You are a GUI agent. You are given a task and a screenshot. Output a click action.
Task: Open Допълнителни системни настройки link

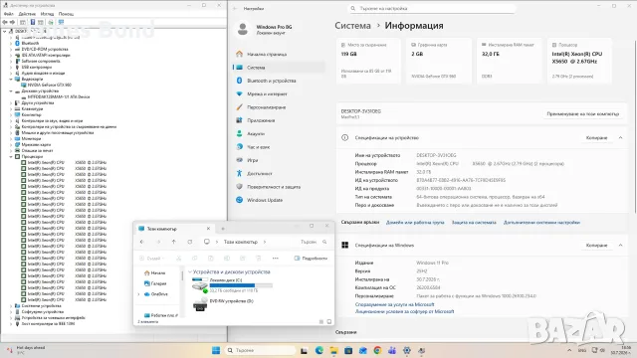pyautogui.click(x=541, y=223)
